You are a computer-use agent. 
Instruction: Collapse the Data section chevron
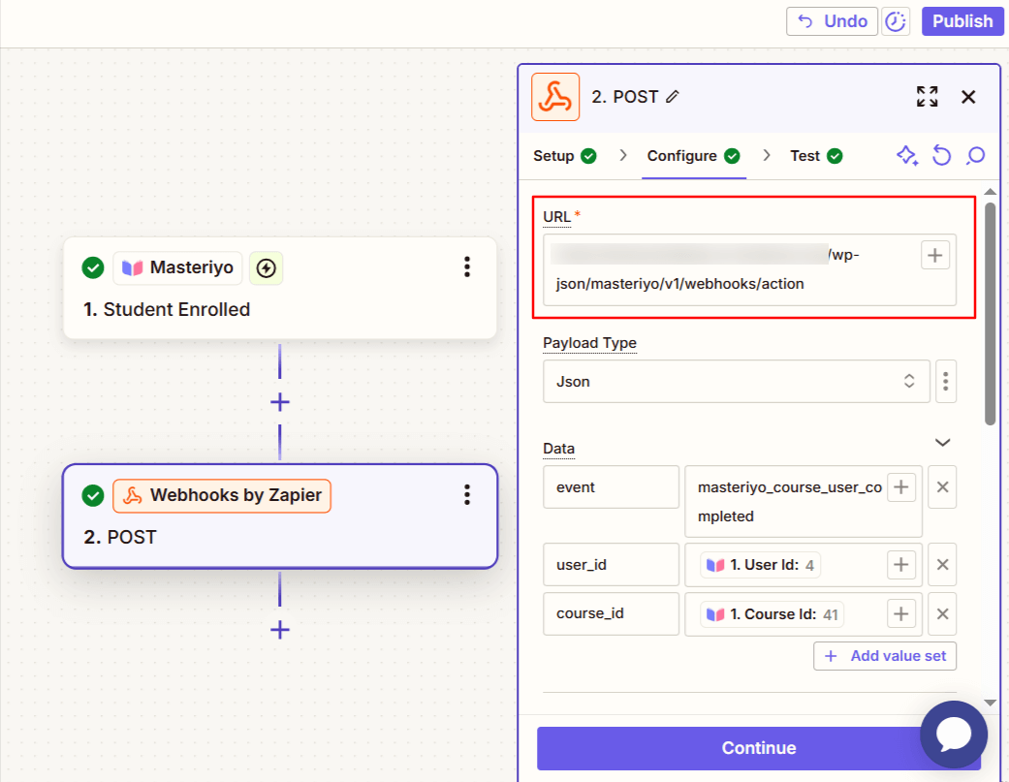(x=943, y=443)
